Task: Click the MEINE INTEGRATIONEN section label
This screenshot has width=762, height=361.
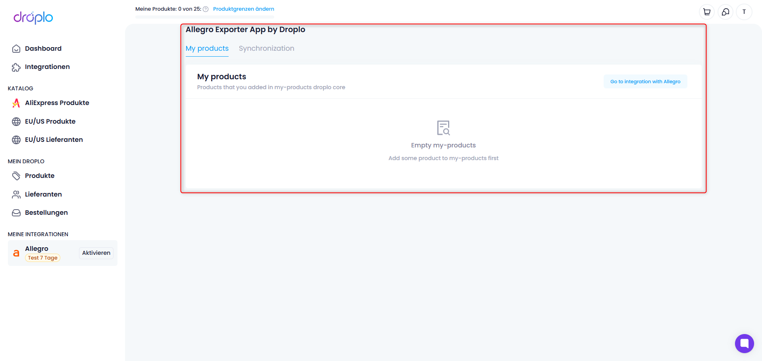Action: [x=38, y=234]
